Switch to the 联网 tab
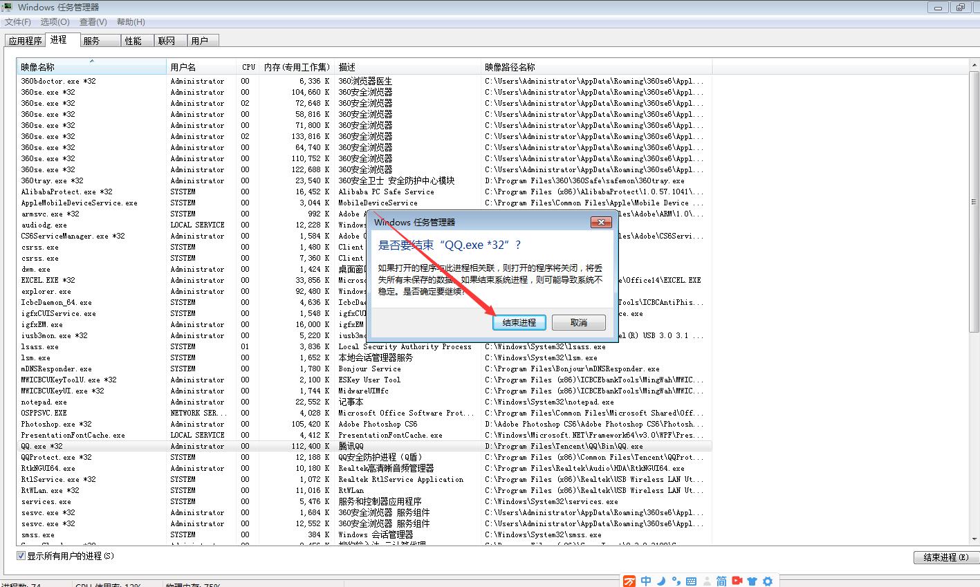 click(x=168, y=40)
